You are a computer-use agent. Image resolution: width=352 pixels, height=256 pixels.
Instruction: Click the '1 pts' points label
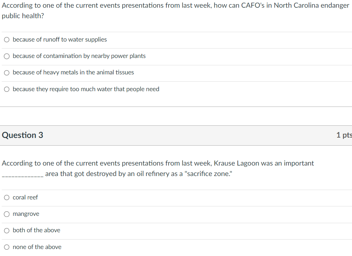[344, 135]
